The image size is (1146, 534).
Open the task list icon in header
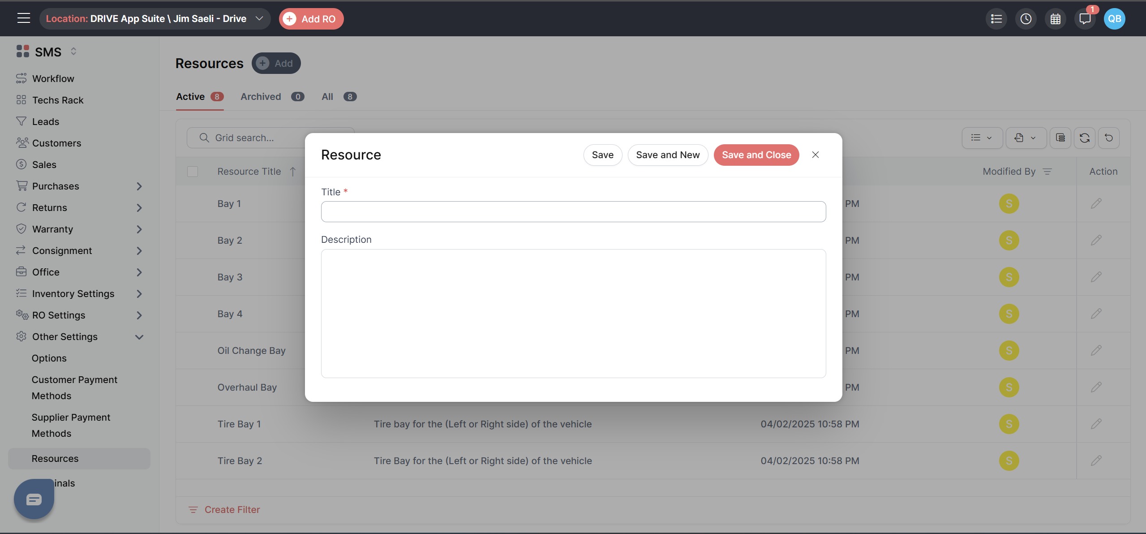(996, 19)
